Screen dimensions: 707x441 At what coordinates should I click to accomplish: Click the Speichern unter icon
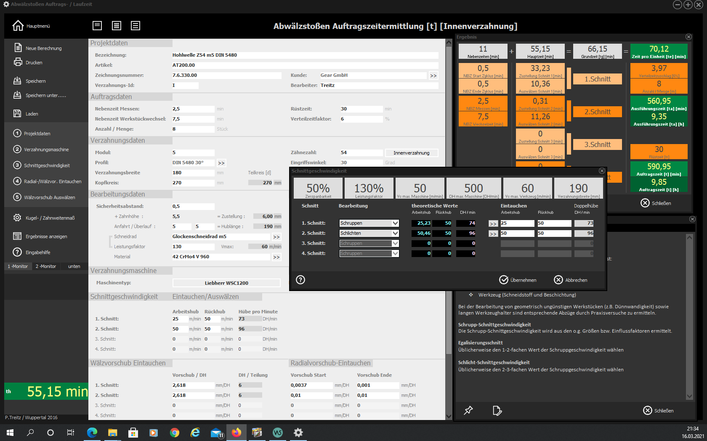(x=17, y=95)
